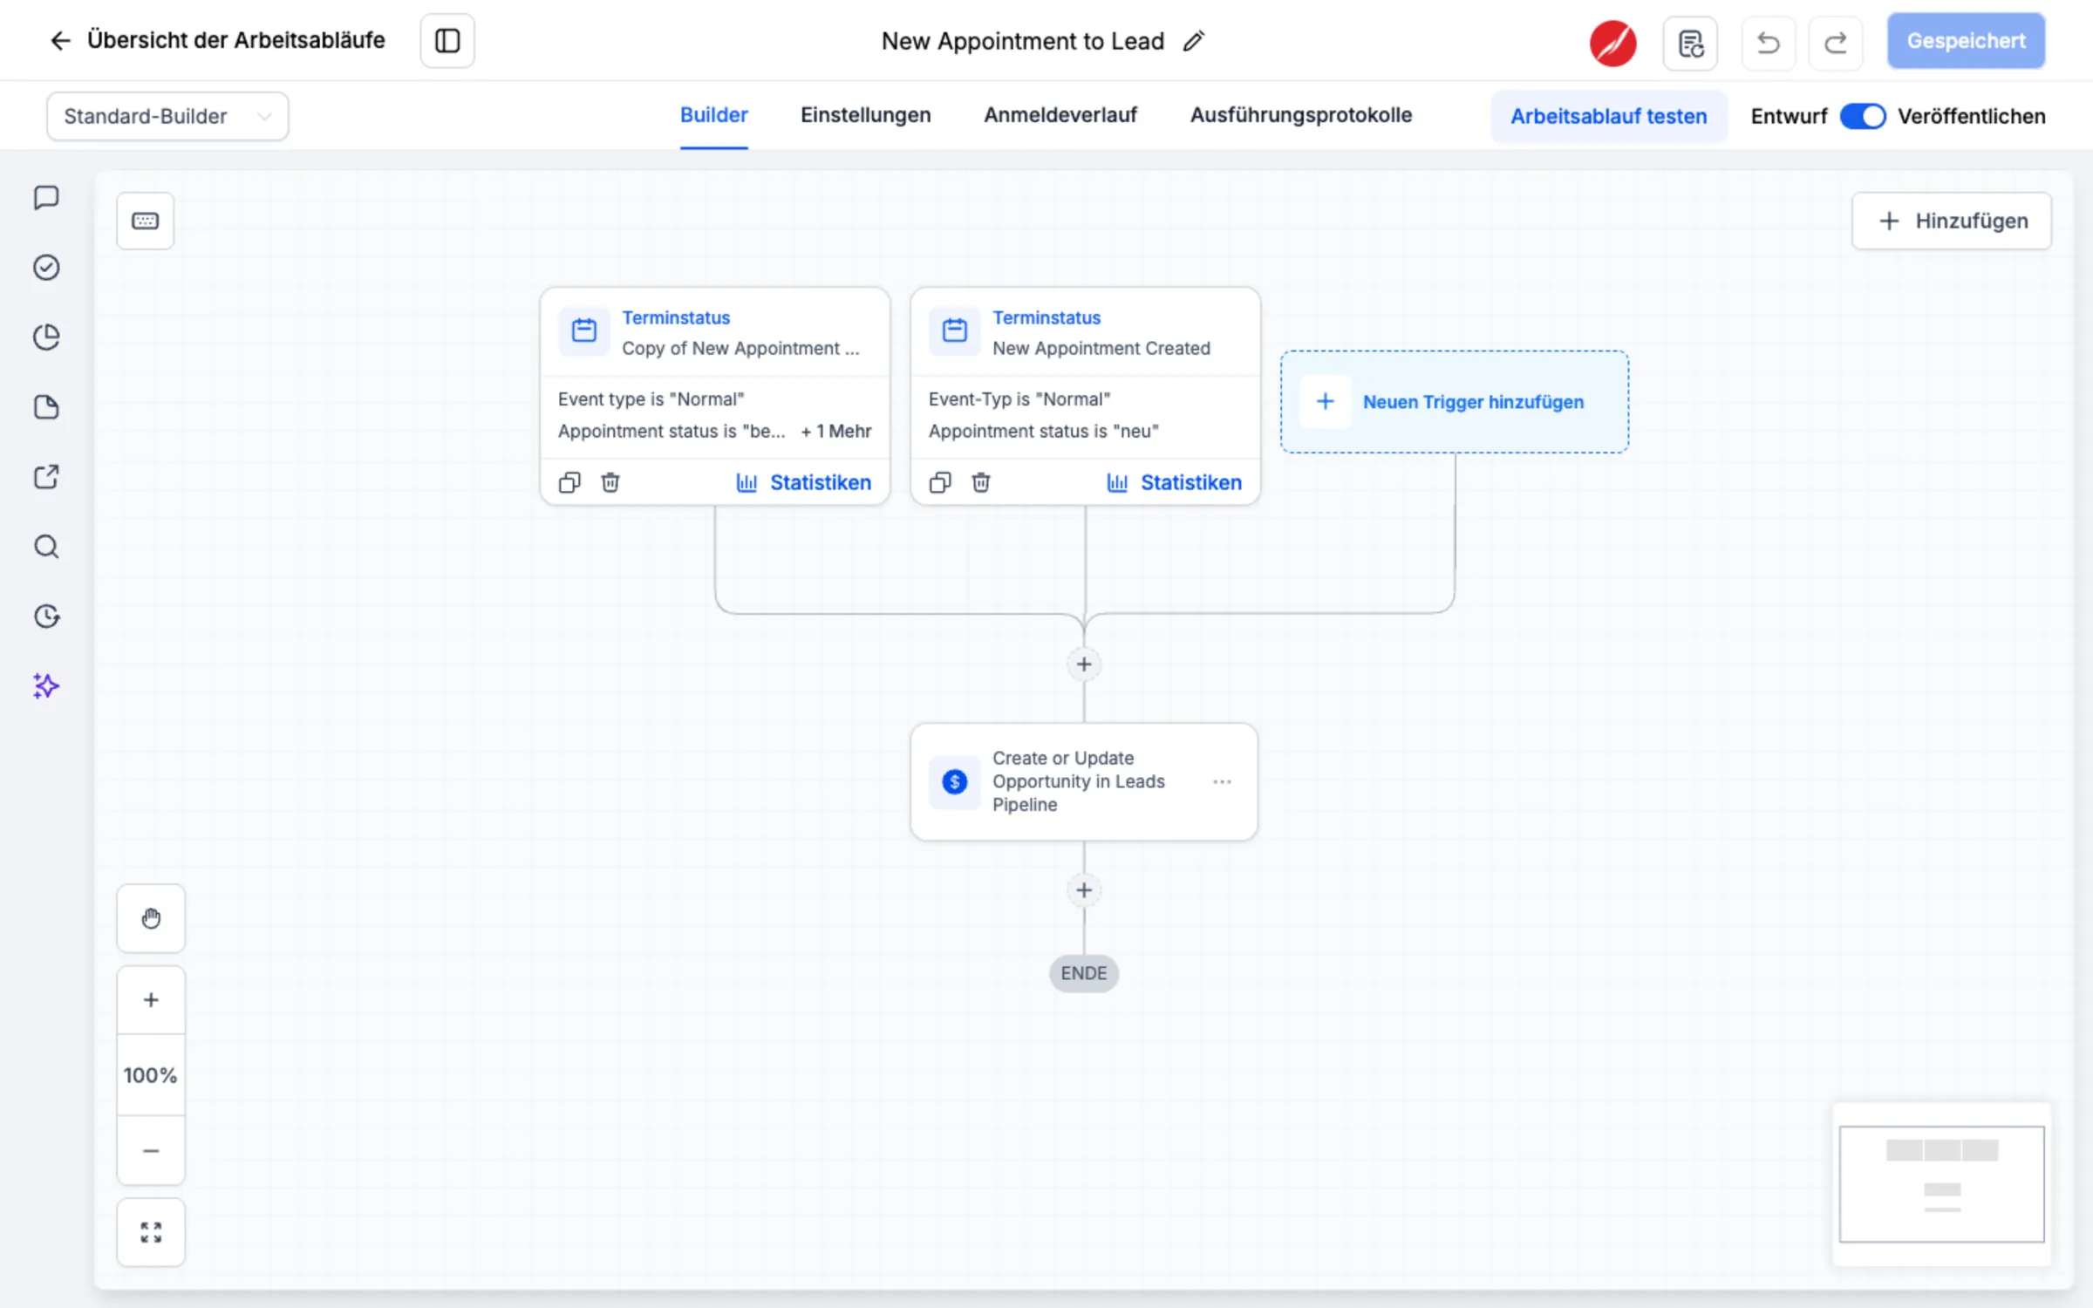Open the search sidebar icon

46,547
